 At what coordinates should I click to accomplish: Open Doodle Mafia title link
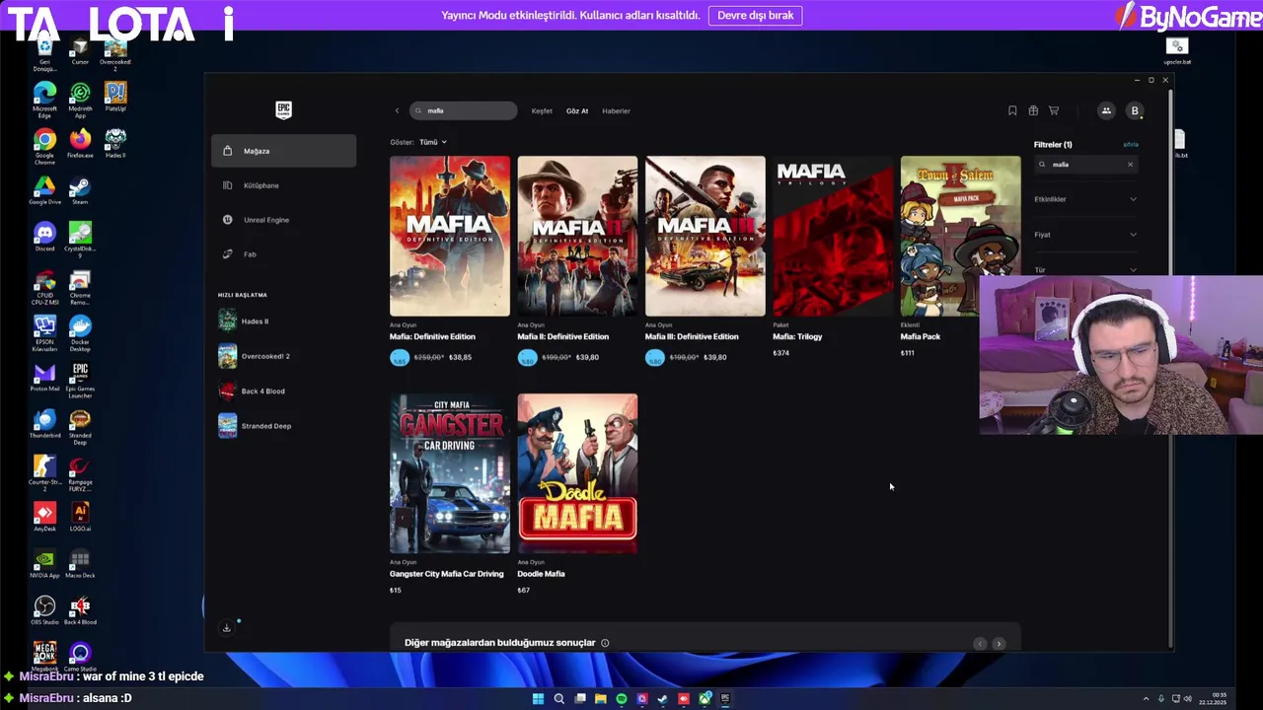(x=541, y=574)
